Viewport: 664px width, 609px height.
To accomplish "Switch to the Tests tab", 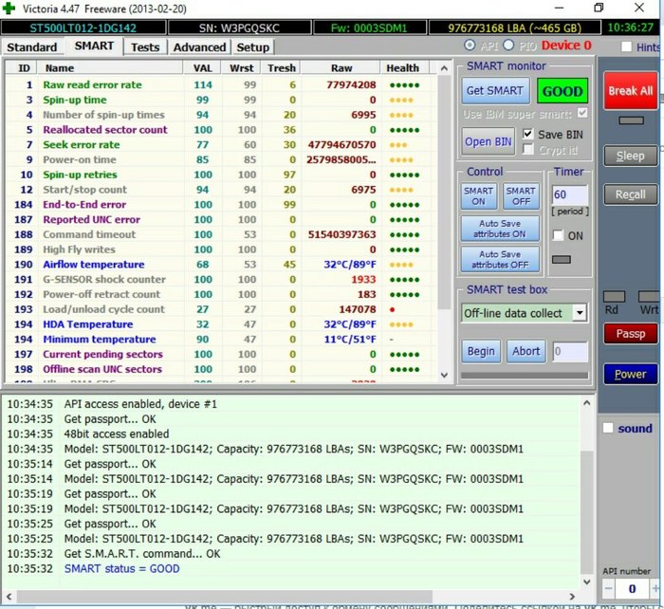I will tap(145, 46).
